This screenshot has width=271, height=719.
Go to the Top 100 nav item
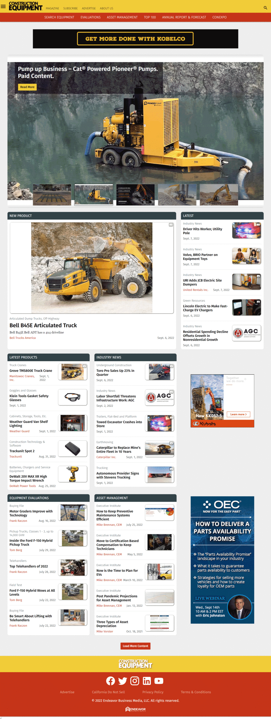(x=150, y=17)
